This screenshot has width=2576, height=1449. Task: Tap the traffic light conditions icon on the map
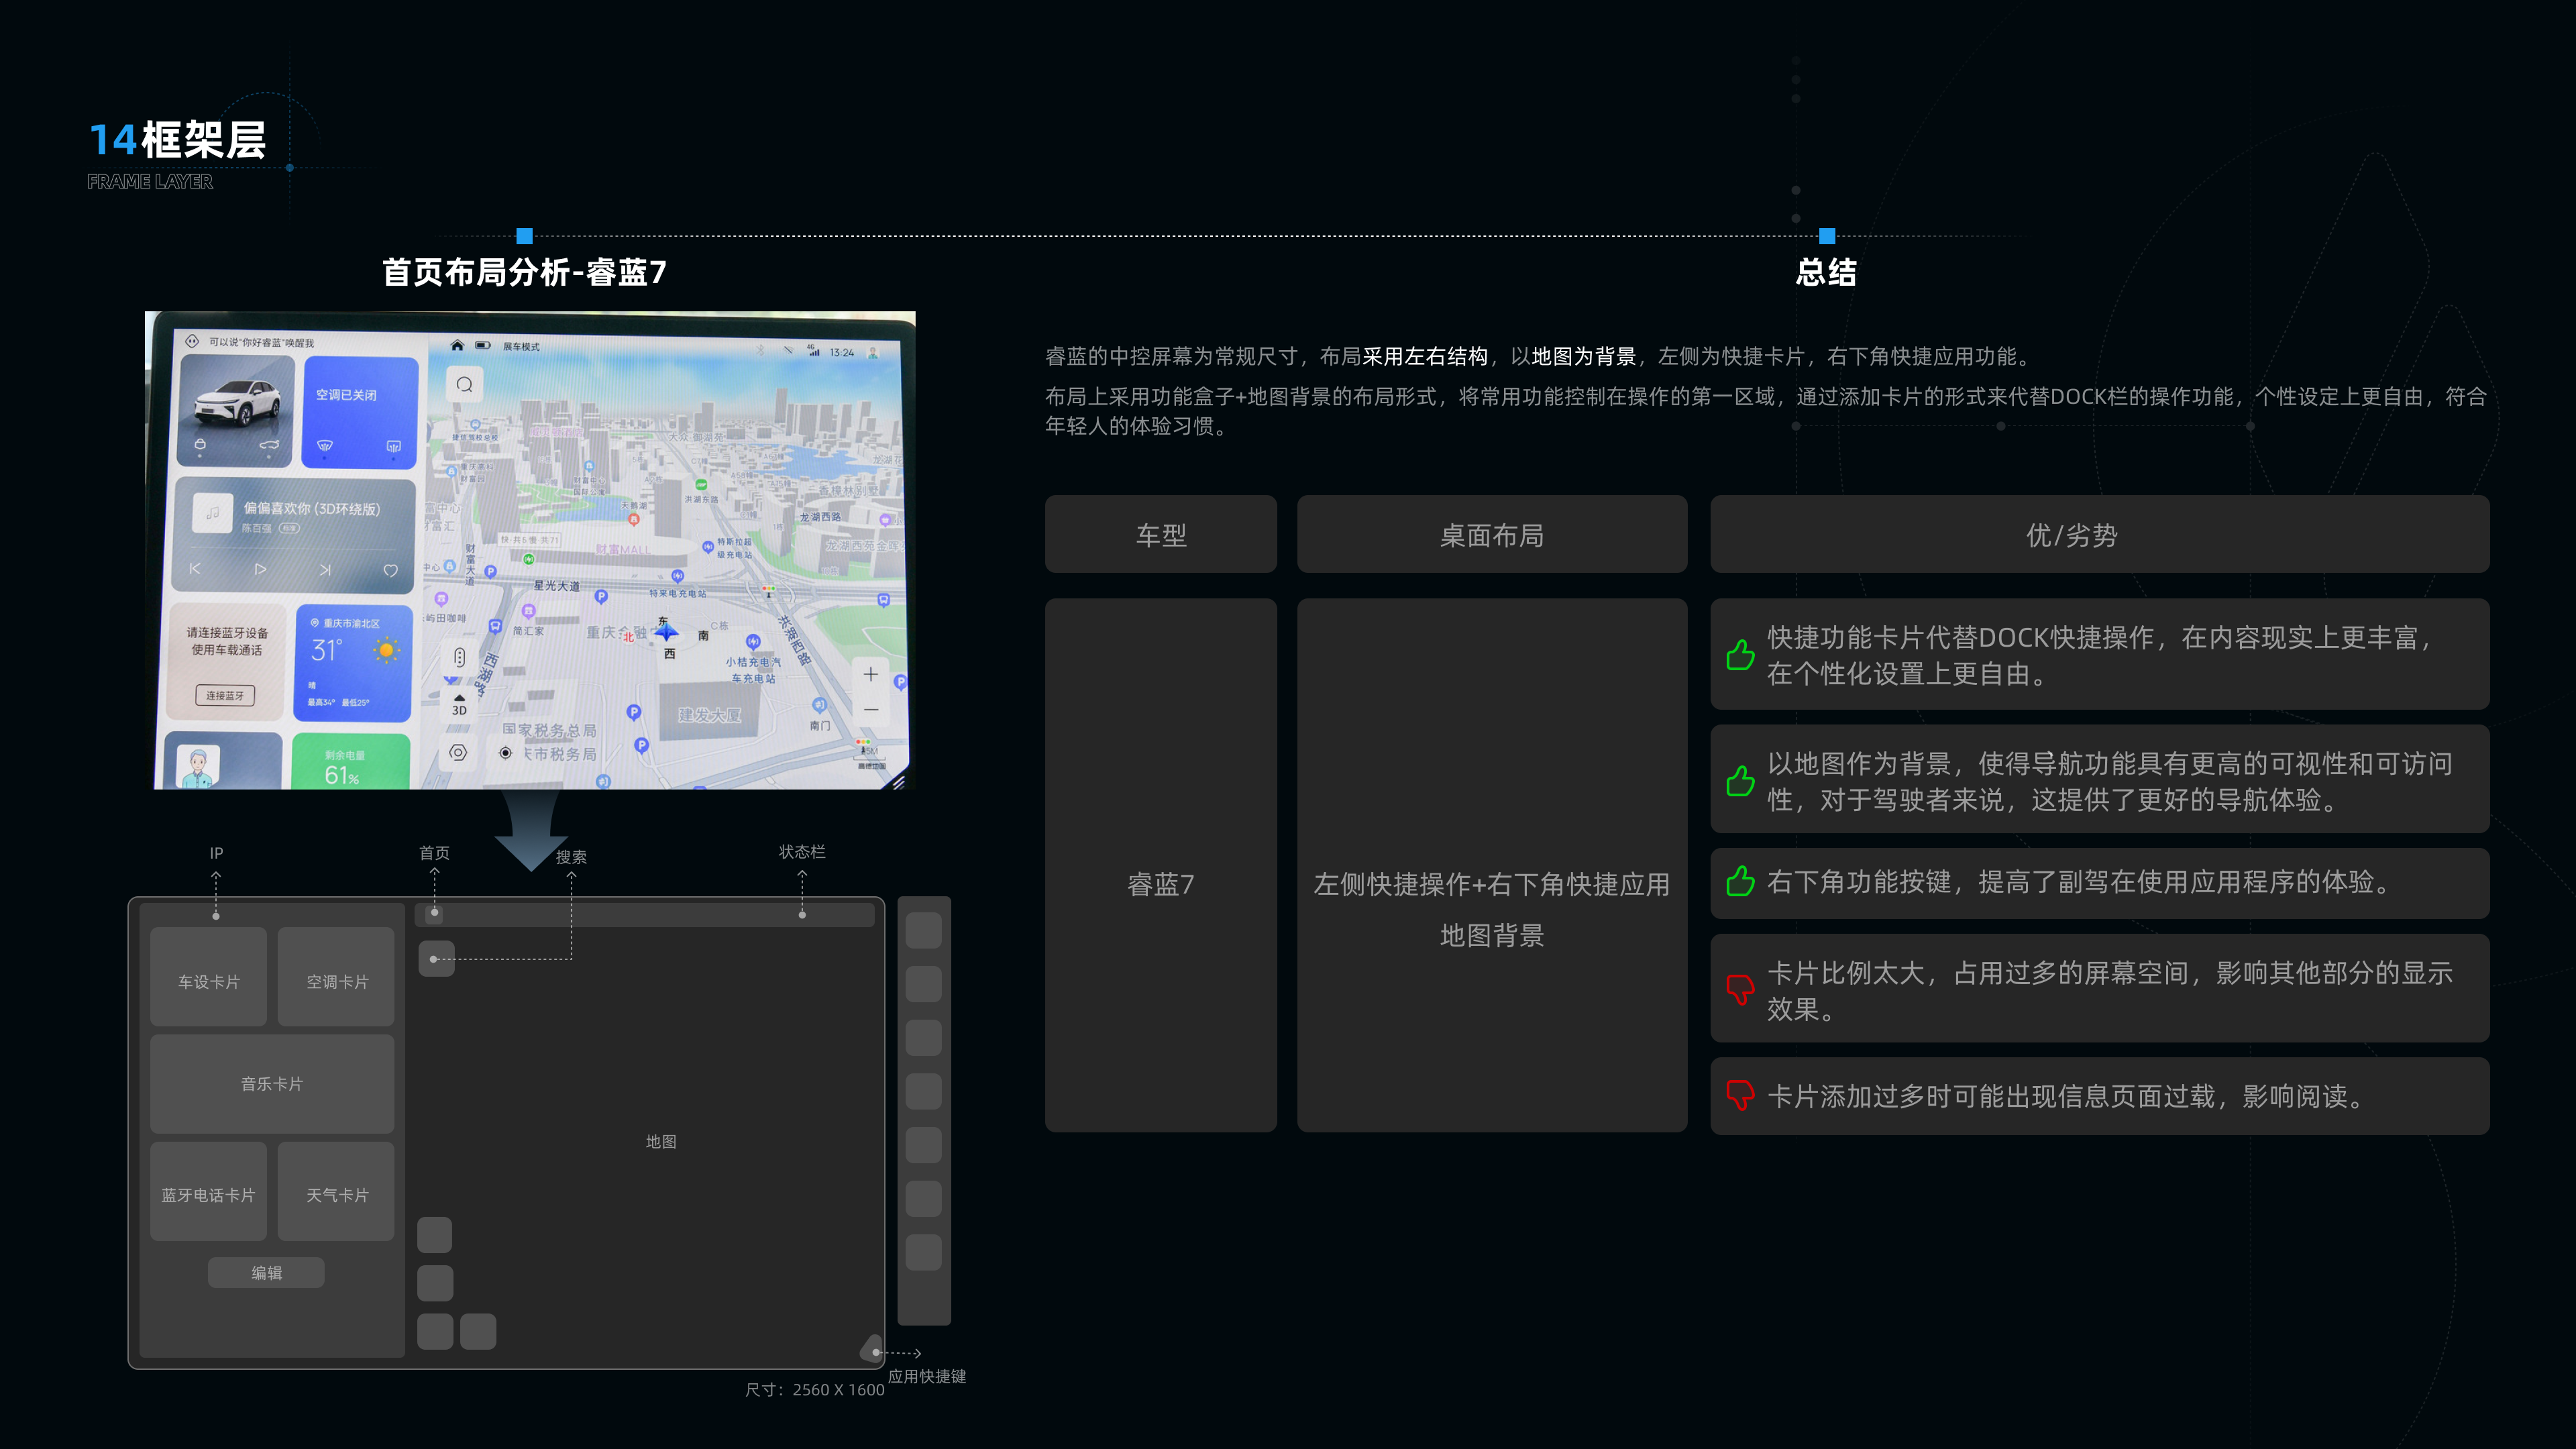[461, 657]
